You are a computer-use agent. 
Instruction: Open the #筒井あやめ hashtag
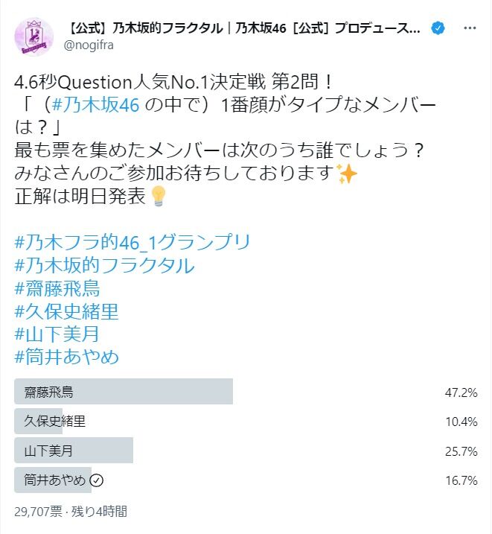pos(66,357)
